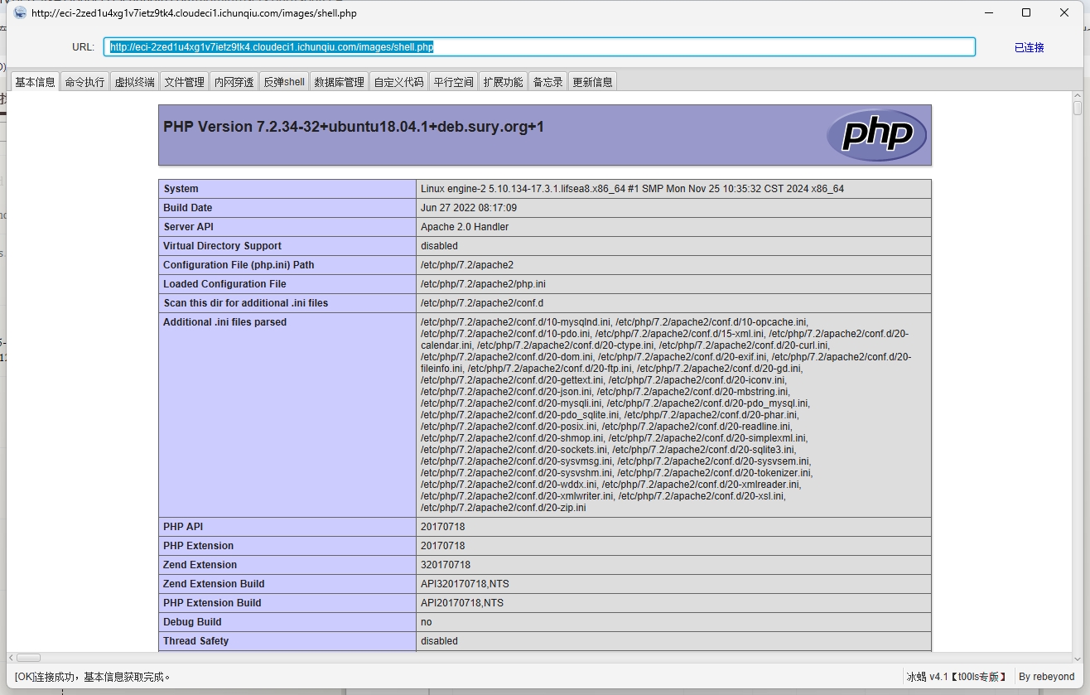Click the 已连接 status label
1090x695 pixels.
tap(1029, 48)
